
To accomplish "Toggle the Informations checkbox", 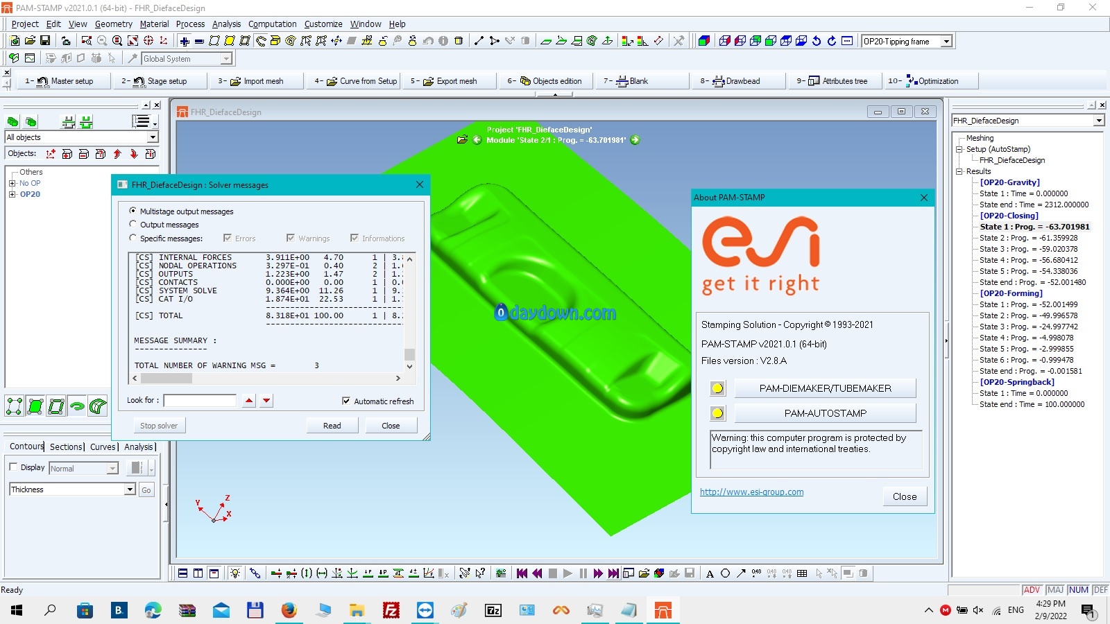I will (x=354, y=238).
